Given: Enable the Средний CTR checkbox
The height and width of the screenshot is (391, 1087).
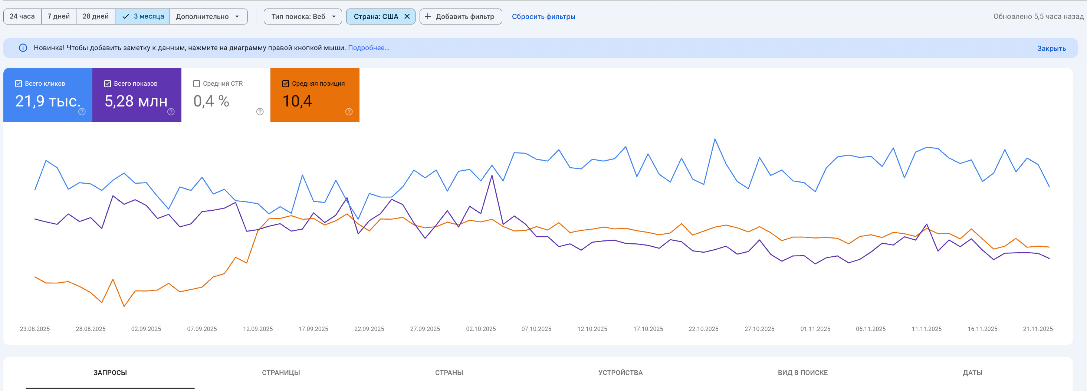Looking at the screenshot, I should point(197,83).
